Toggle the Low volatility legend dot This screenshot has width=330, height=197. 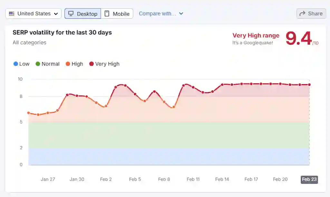(x=16, y=64)
